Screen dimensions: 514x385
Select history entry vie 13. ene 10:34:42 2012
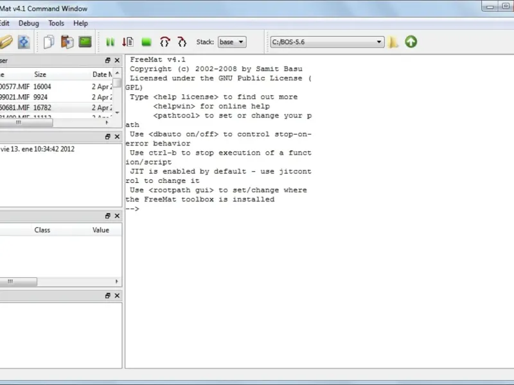tap(37, 149)
